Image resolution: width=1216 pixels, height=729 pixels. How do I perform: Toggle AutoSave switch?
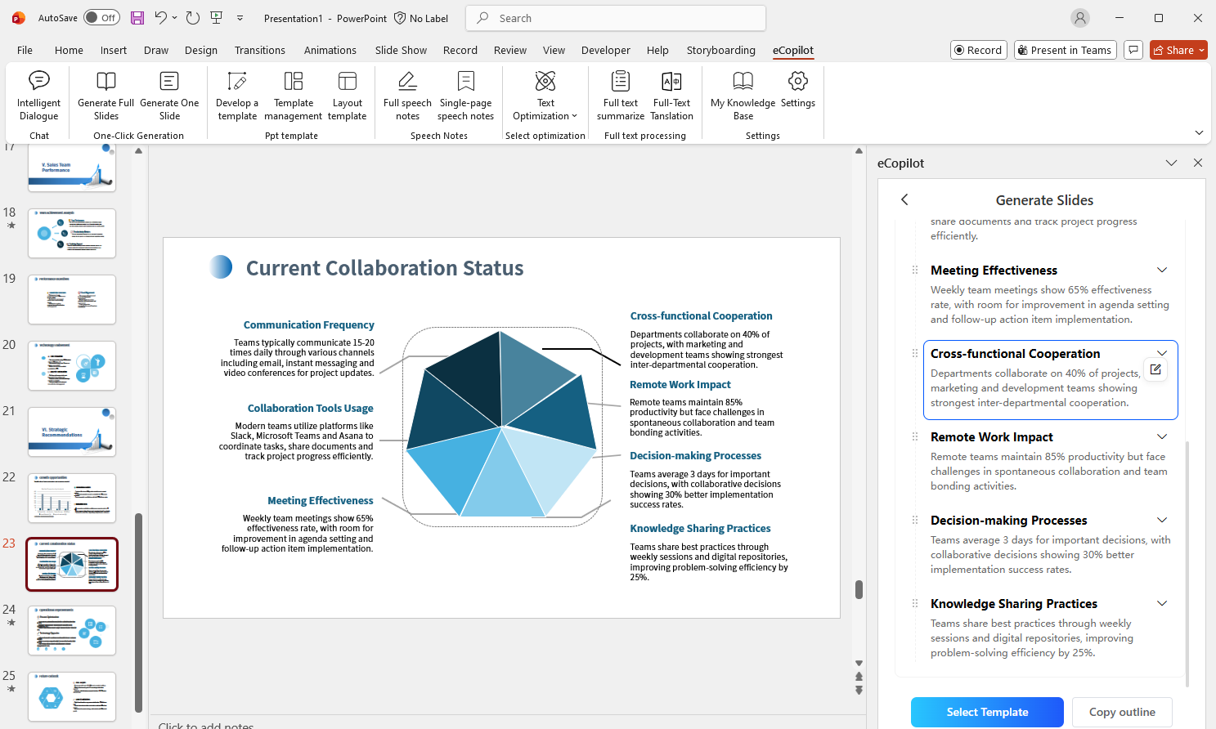point(102,18)
